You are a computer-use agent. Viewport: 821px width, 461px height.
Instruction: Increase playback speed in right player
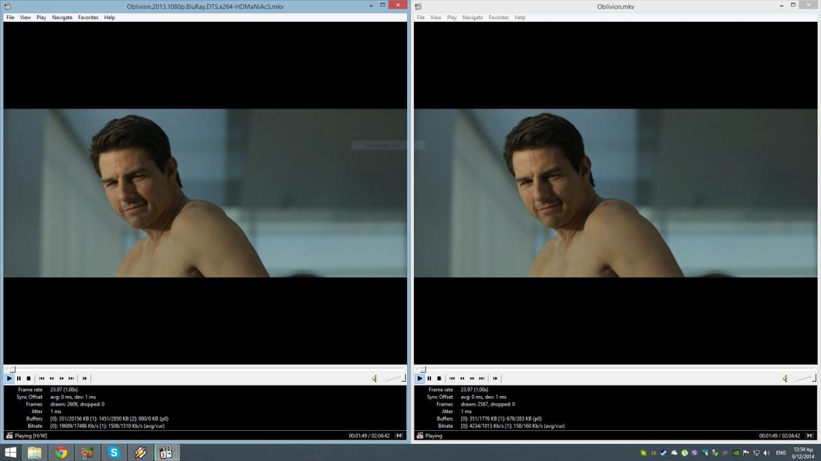tap(472, 378)
